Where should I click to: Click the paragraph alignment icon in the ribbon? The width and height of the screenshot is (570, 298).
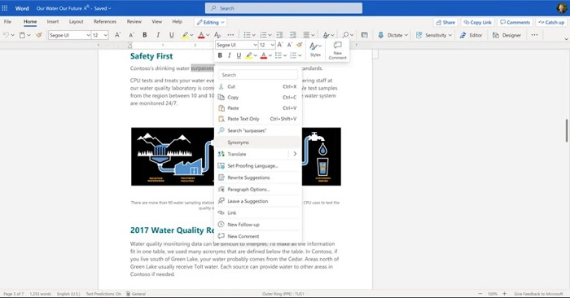click(x=306, y=35)
